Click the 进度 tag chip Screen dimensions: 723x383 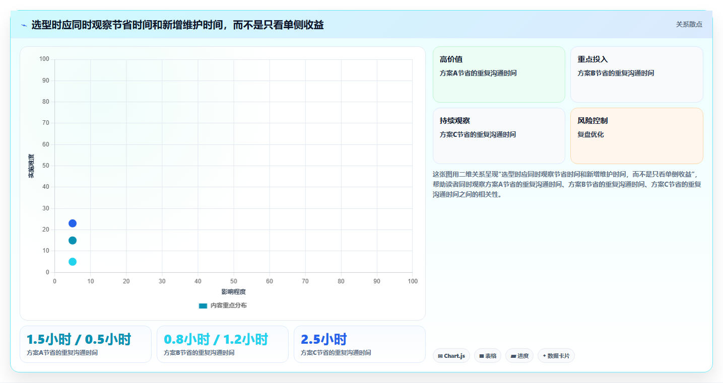(519, 356)
